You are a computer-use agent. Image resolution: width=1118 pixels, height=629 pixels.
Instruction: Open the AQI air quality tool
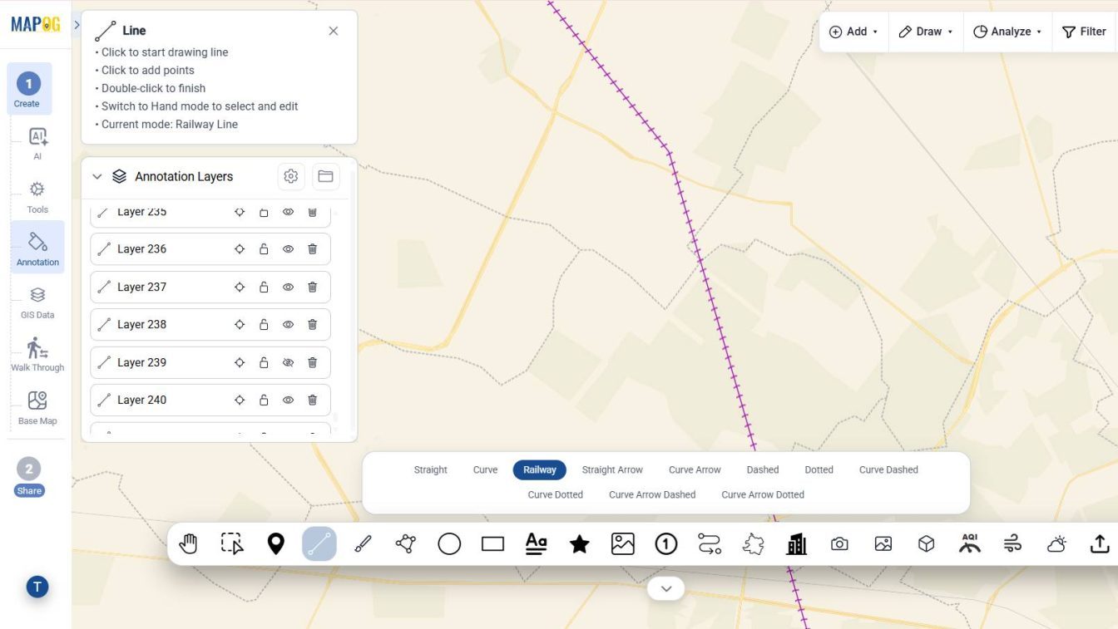(970, 543)
